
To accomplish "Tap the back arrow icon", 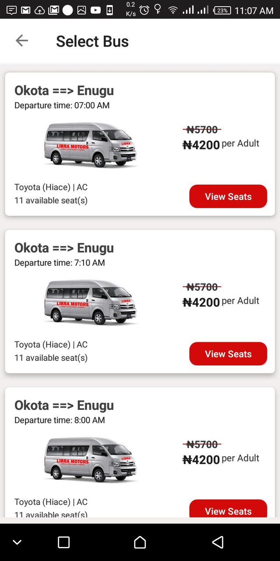I will click(x=21, y=41).
